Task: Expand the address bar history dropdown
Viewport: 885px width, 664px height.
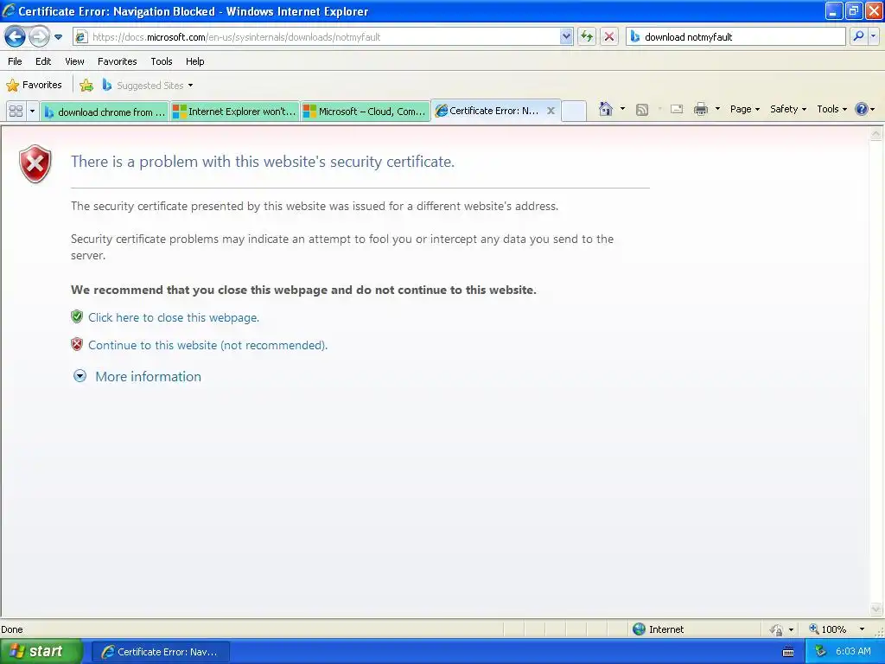Action: (x=566, y=37)
